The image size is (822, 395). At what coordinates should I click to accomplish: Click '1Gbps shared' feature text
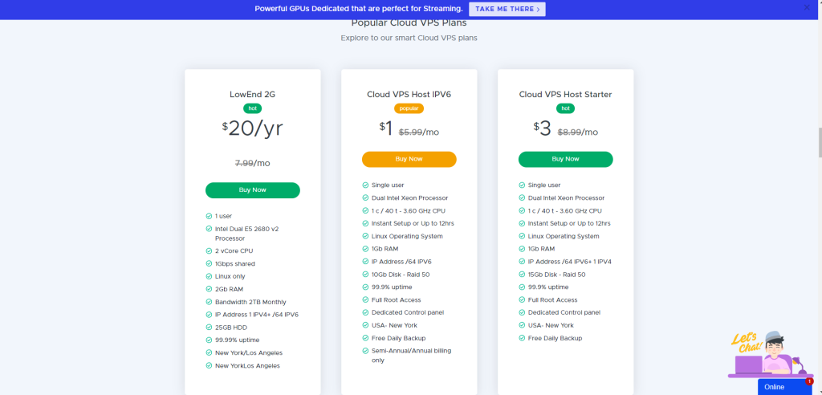point(235,264)
